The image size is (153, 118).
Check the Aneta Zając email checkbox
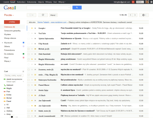coord(28,90)
